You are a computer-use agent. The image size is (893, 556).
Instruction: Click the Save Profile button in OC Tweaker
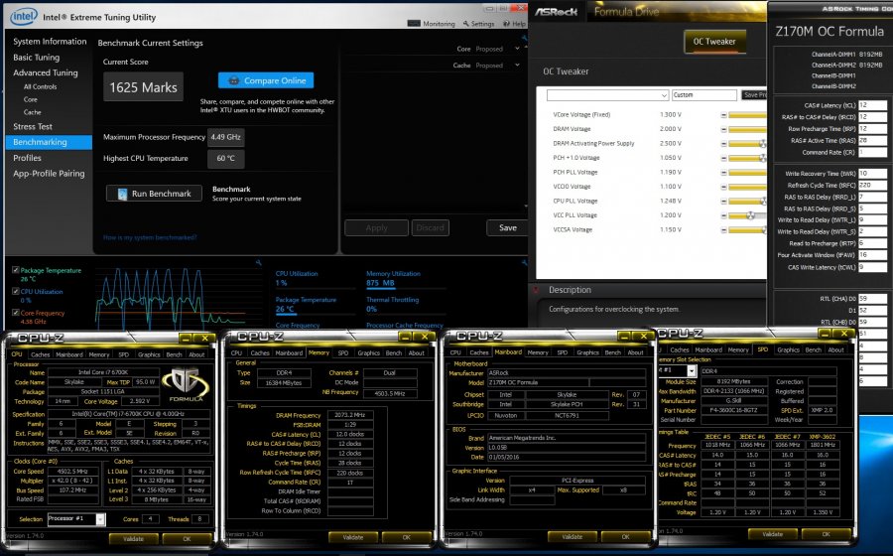[754, 95]
